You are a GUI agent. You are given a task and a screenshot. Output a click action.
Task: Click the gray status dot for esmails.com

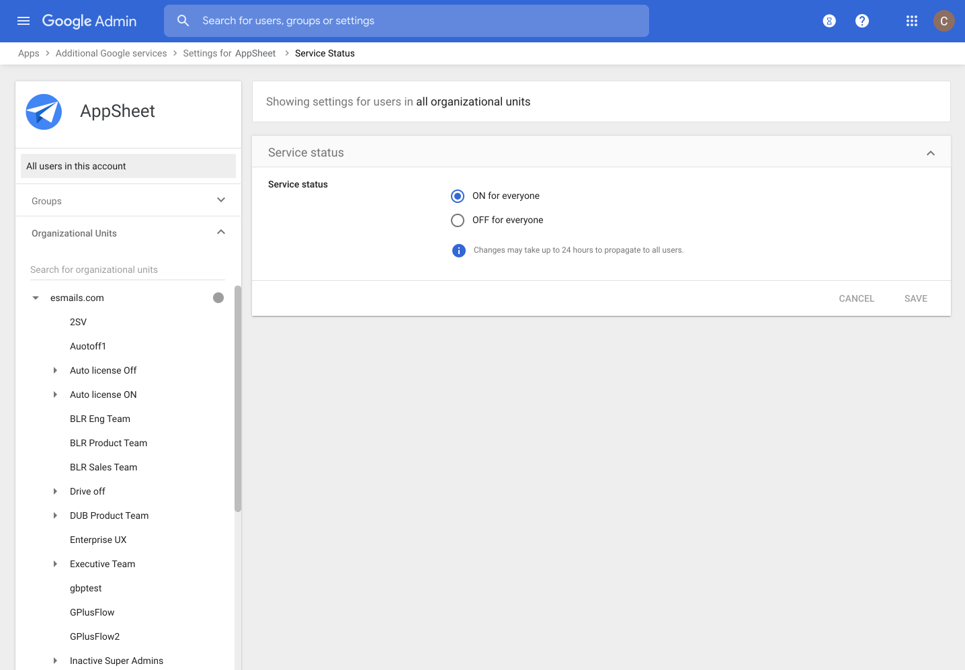[x=218, y=298]
